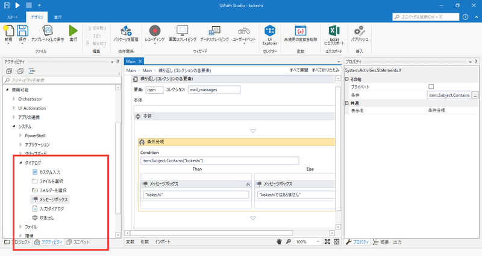
Task: Expand the アプリケーション tree node
Action: point(20,144)
